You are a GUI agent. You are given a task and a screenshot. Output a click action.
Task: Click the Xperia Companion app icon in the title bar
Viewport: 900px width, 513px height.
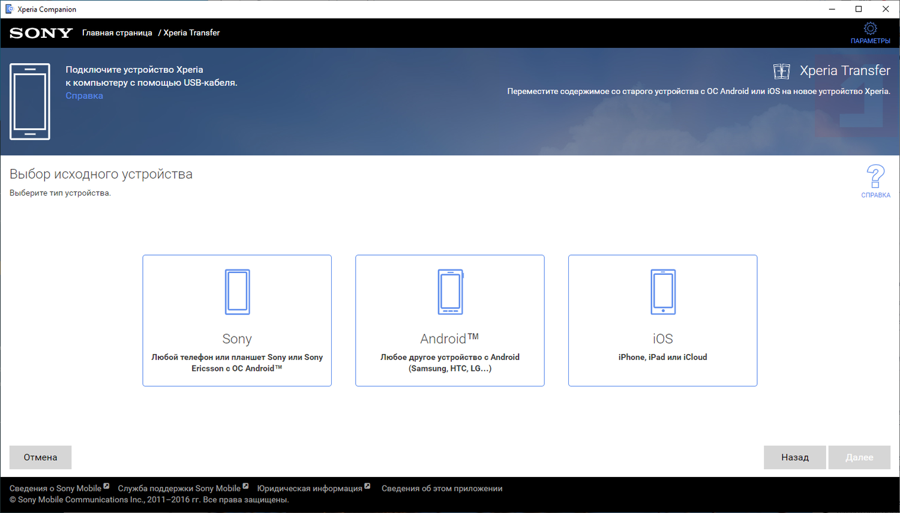click(x=9, y=9)
